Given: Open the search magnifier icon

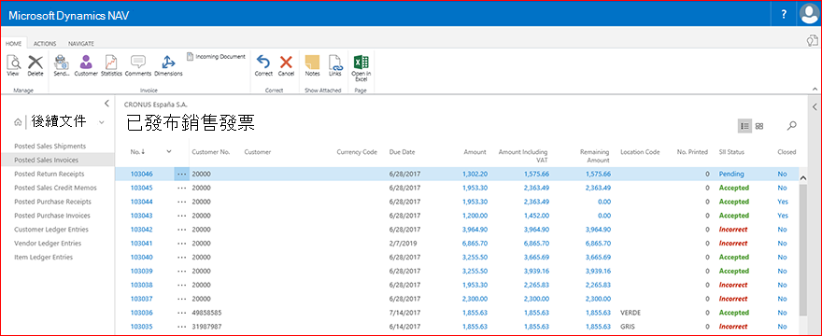Looking at the screenshot, I should point(791,126).
